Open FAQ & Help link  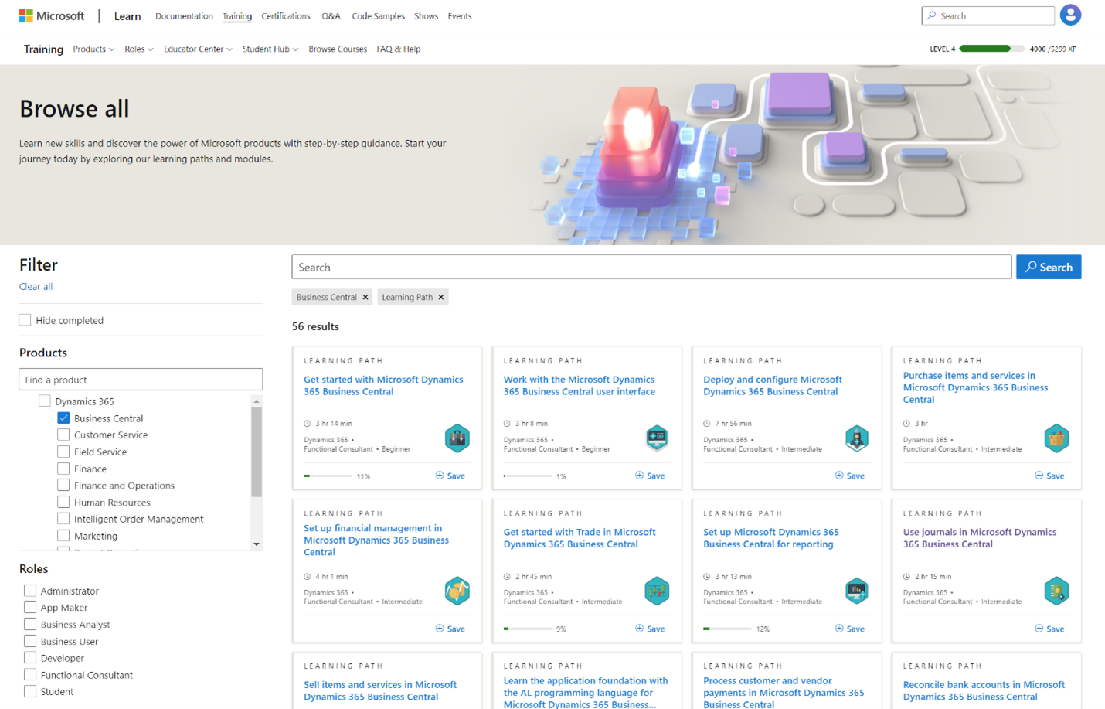pos(399,49)
